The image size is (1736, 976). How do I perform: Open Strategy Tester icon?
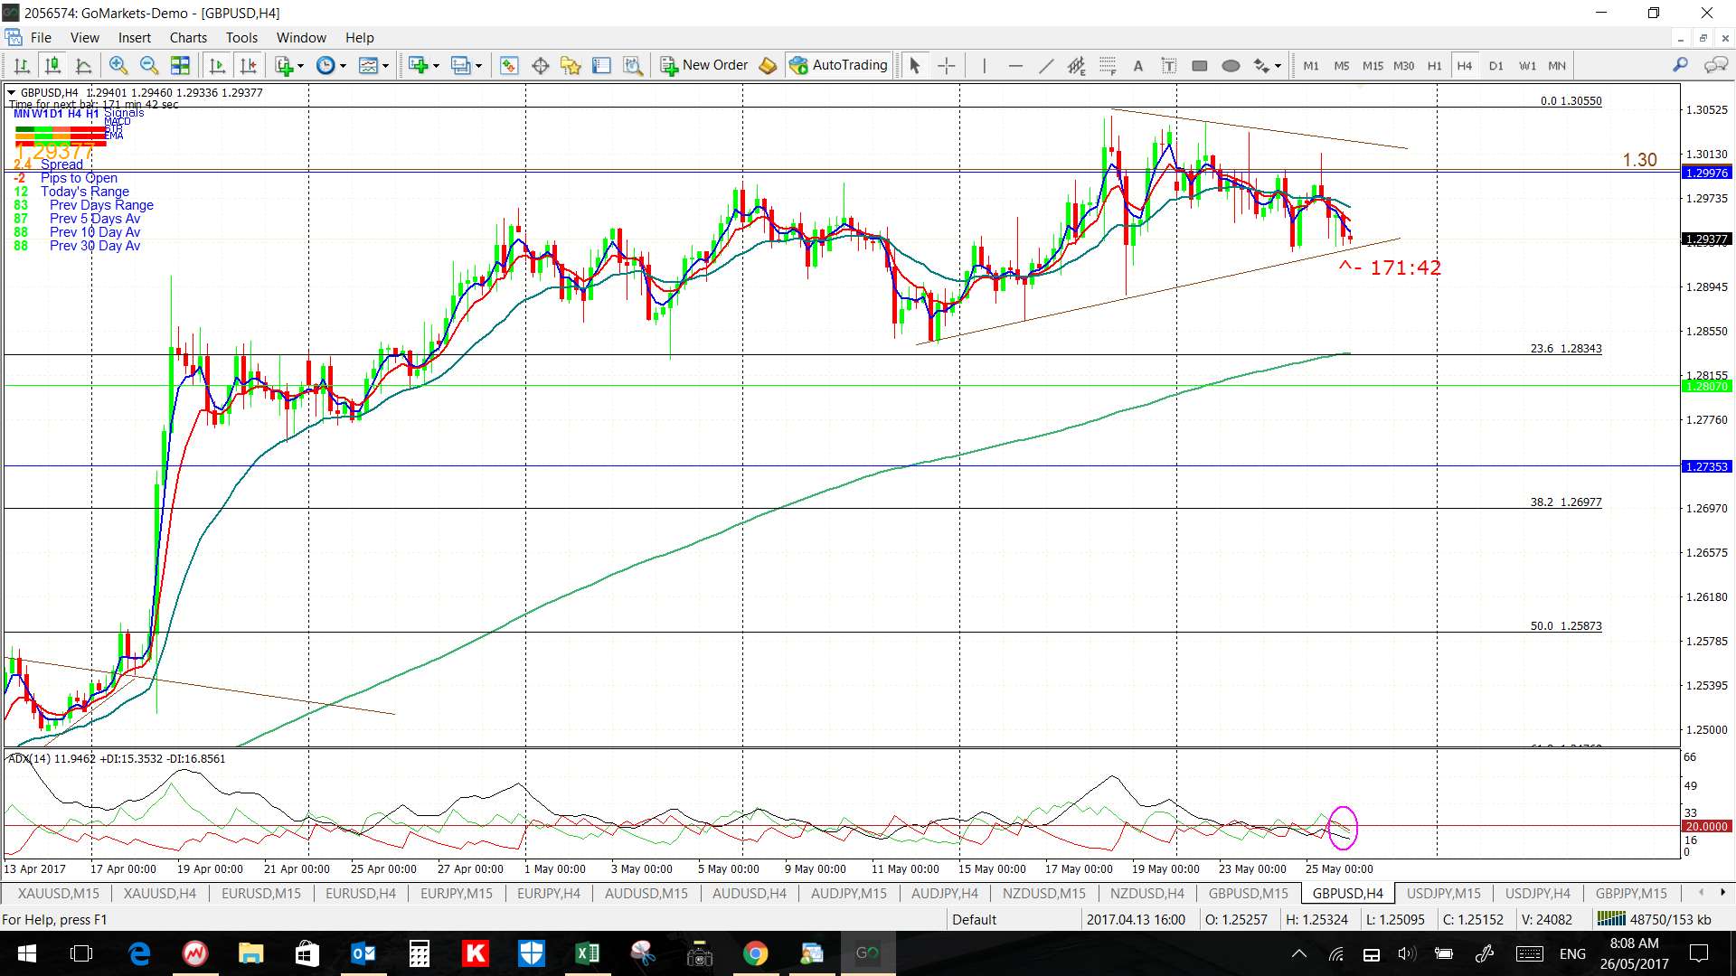[x=633, y=65]
